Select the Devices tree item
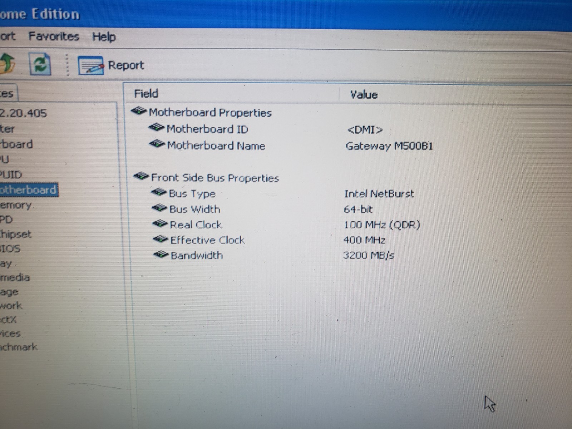The width and height of the screenshot is (572, 429). [x=10, y=334]
